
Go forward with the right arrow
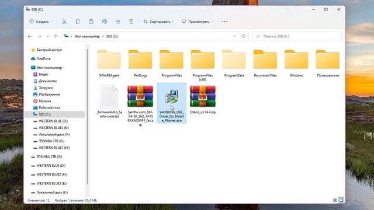click(39, 36)
